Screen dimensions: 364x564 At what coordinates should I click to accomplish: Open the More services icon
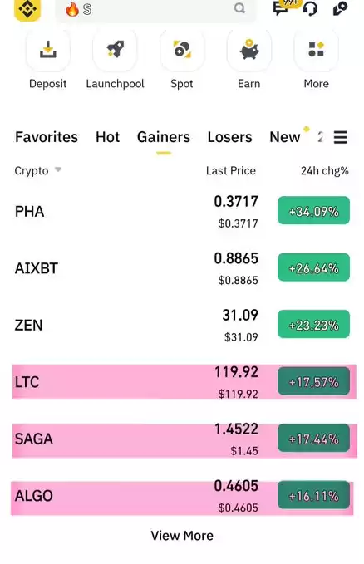[x=316, y=50]
